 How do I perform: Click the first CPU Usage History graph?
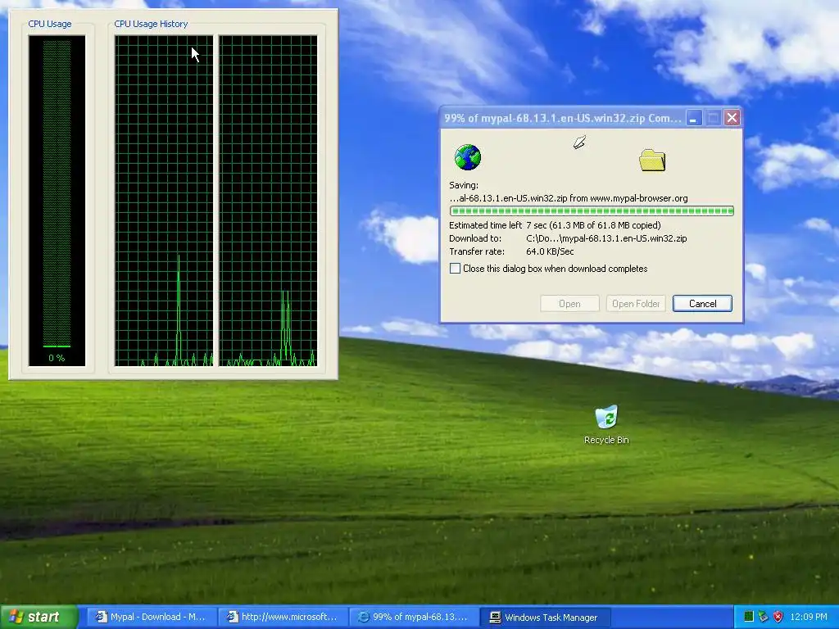[x=164, y=201]
